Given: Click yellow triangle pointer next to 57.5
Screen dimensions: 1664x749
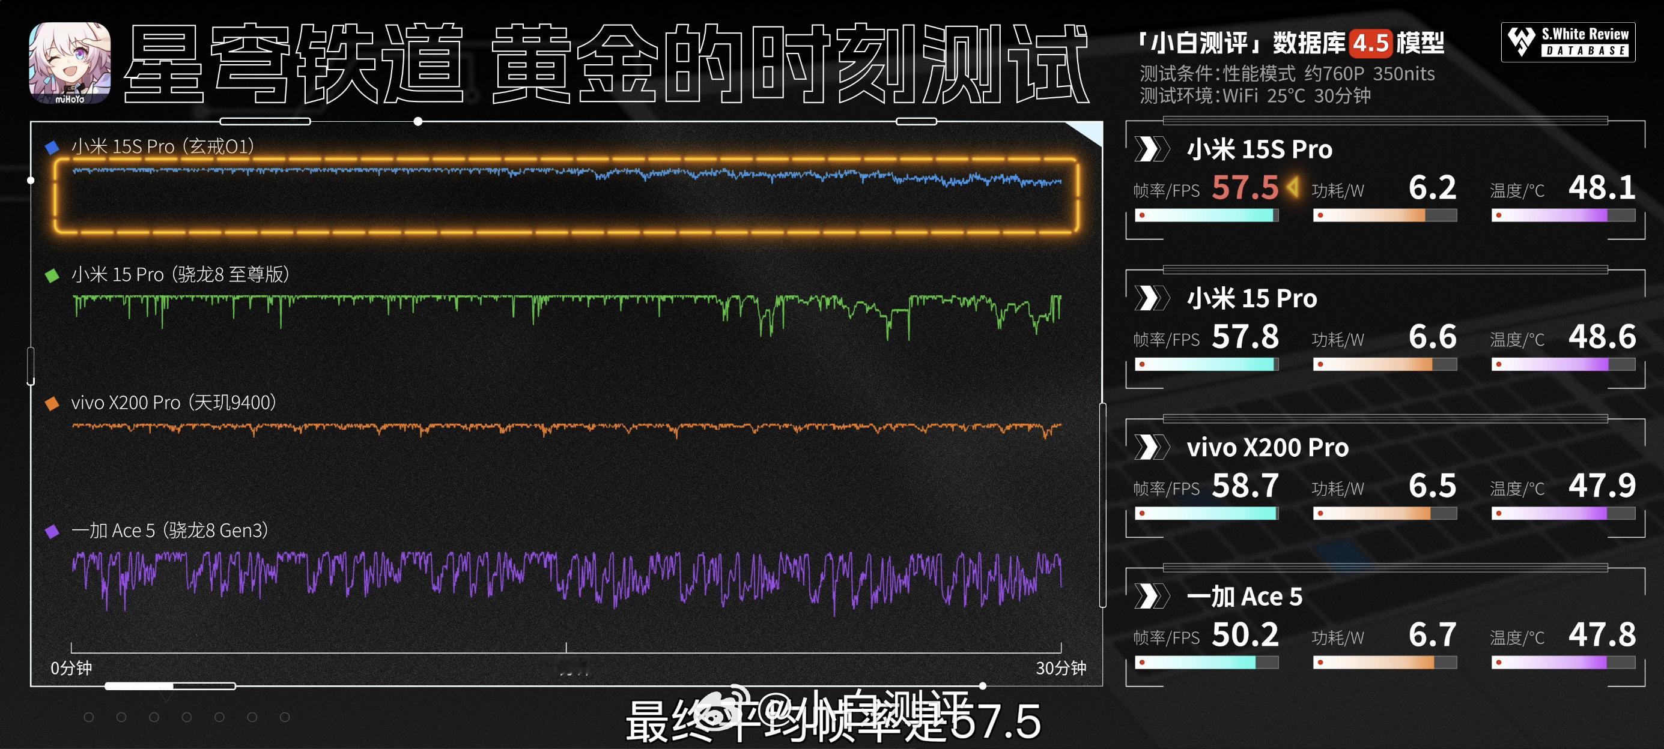Looking at the screenshot, I should click(x=1293, y=188).
